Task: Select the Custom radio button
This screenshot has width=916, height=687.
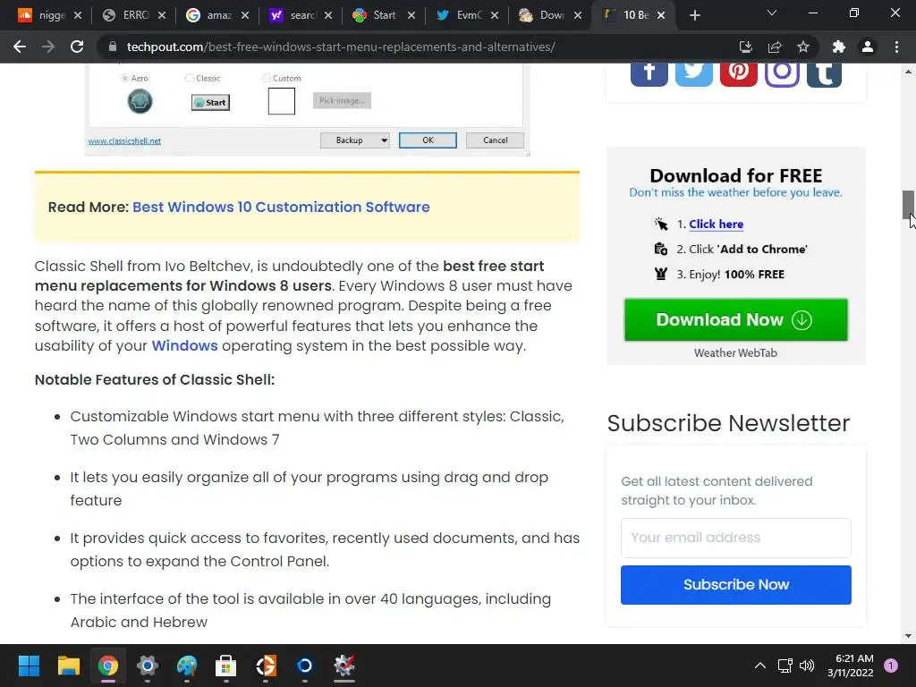Action: (x=267, y=78)
